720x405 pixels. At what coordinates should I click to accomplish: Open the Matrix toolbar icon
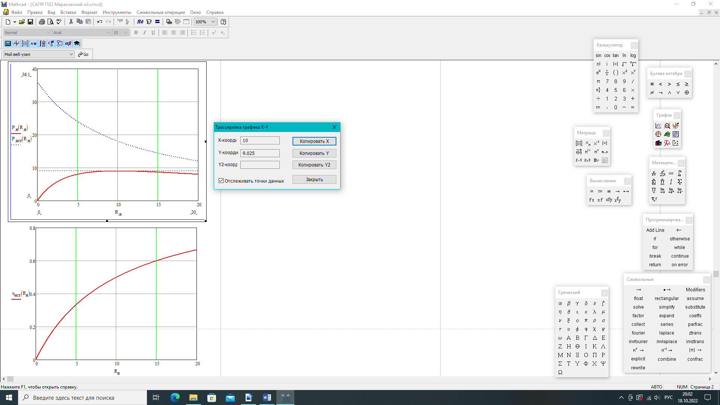25,43
